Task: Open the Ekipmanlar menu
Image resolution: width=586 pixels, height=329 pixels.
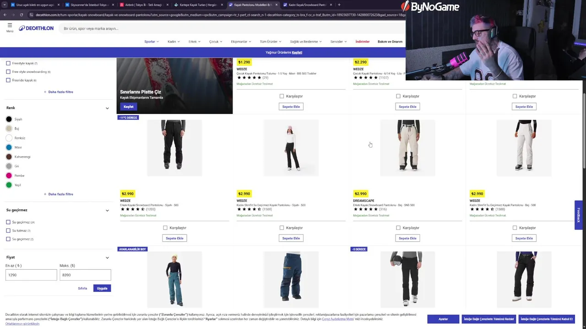Action: tap(241, 42)
